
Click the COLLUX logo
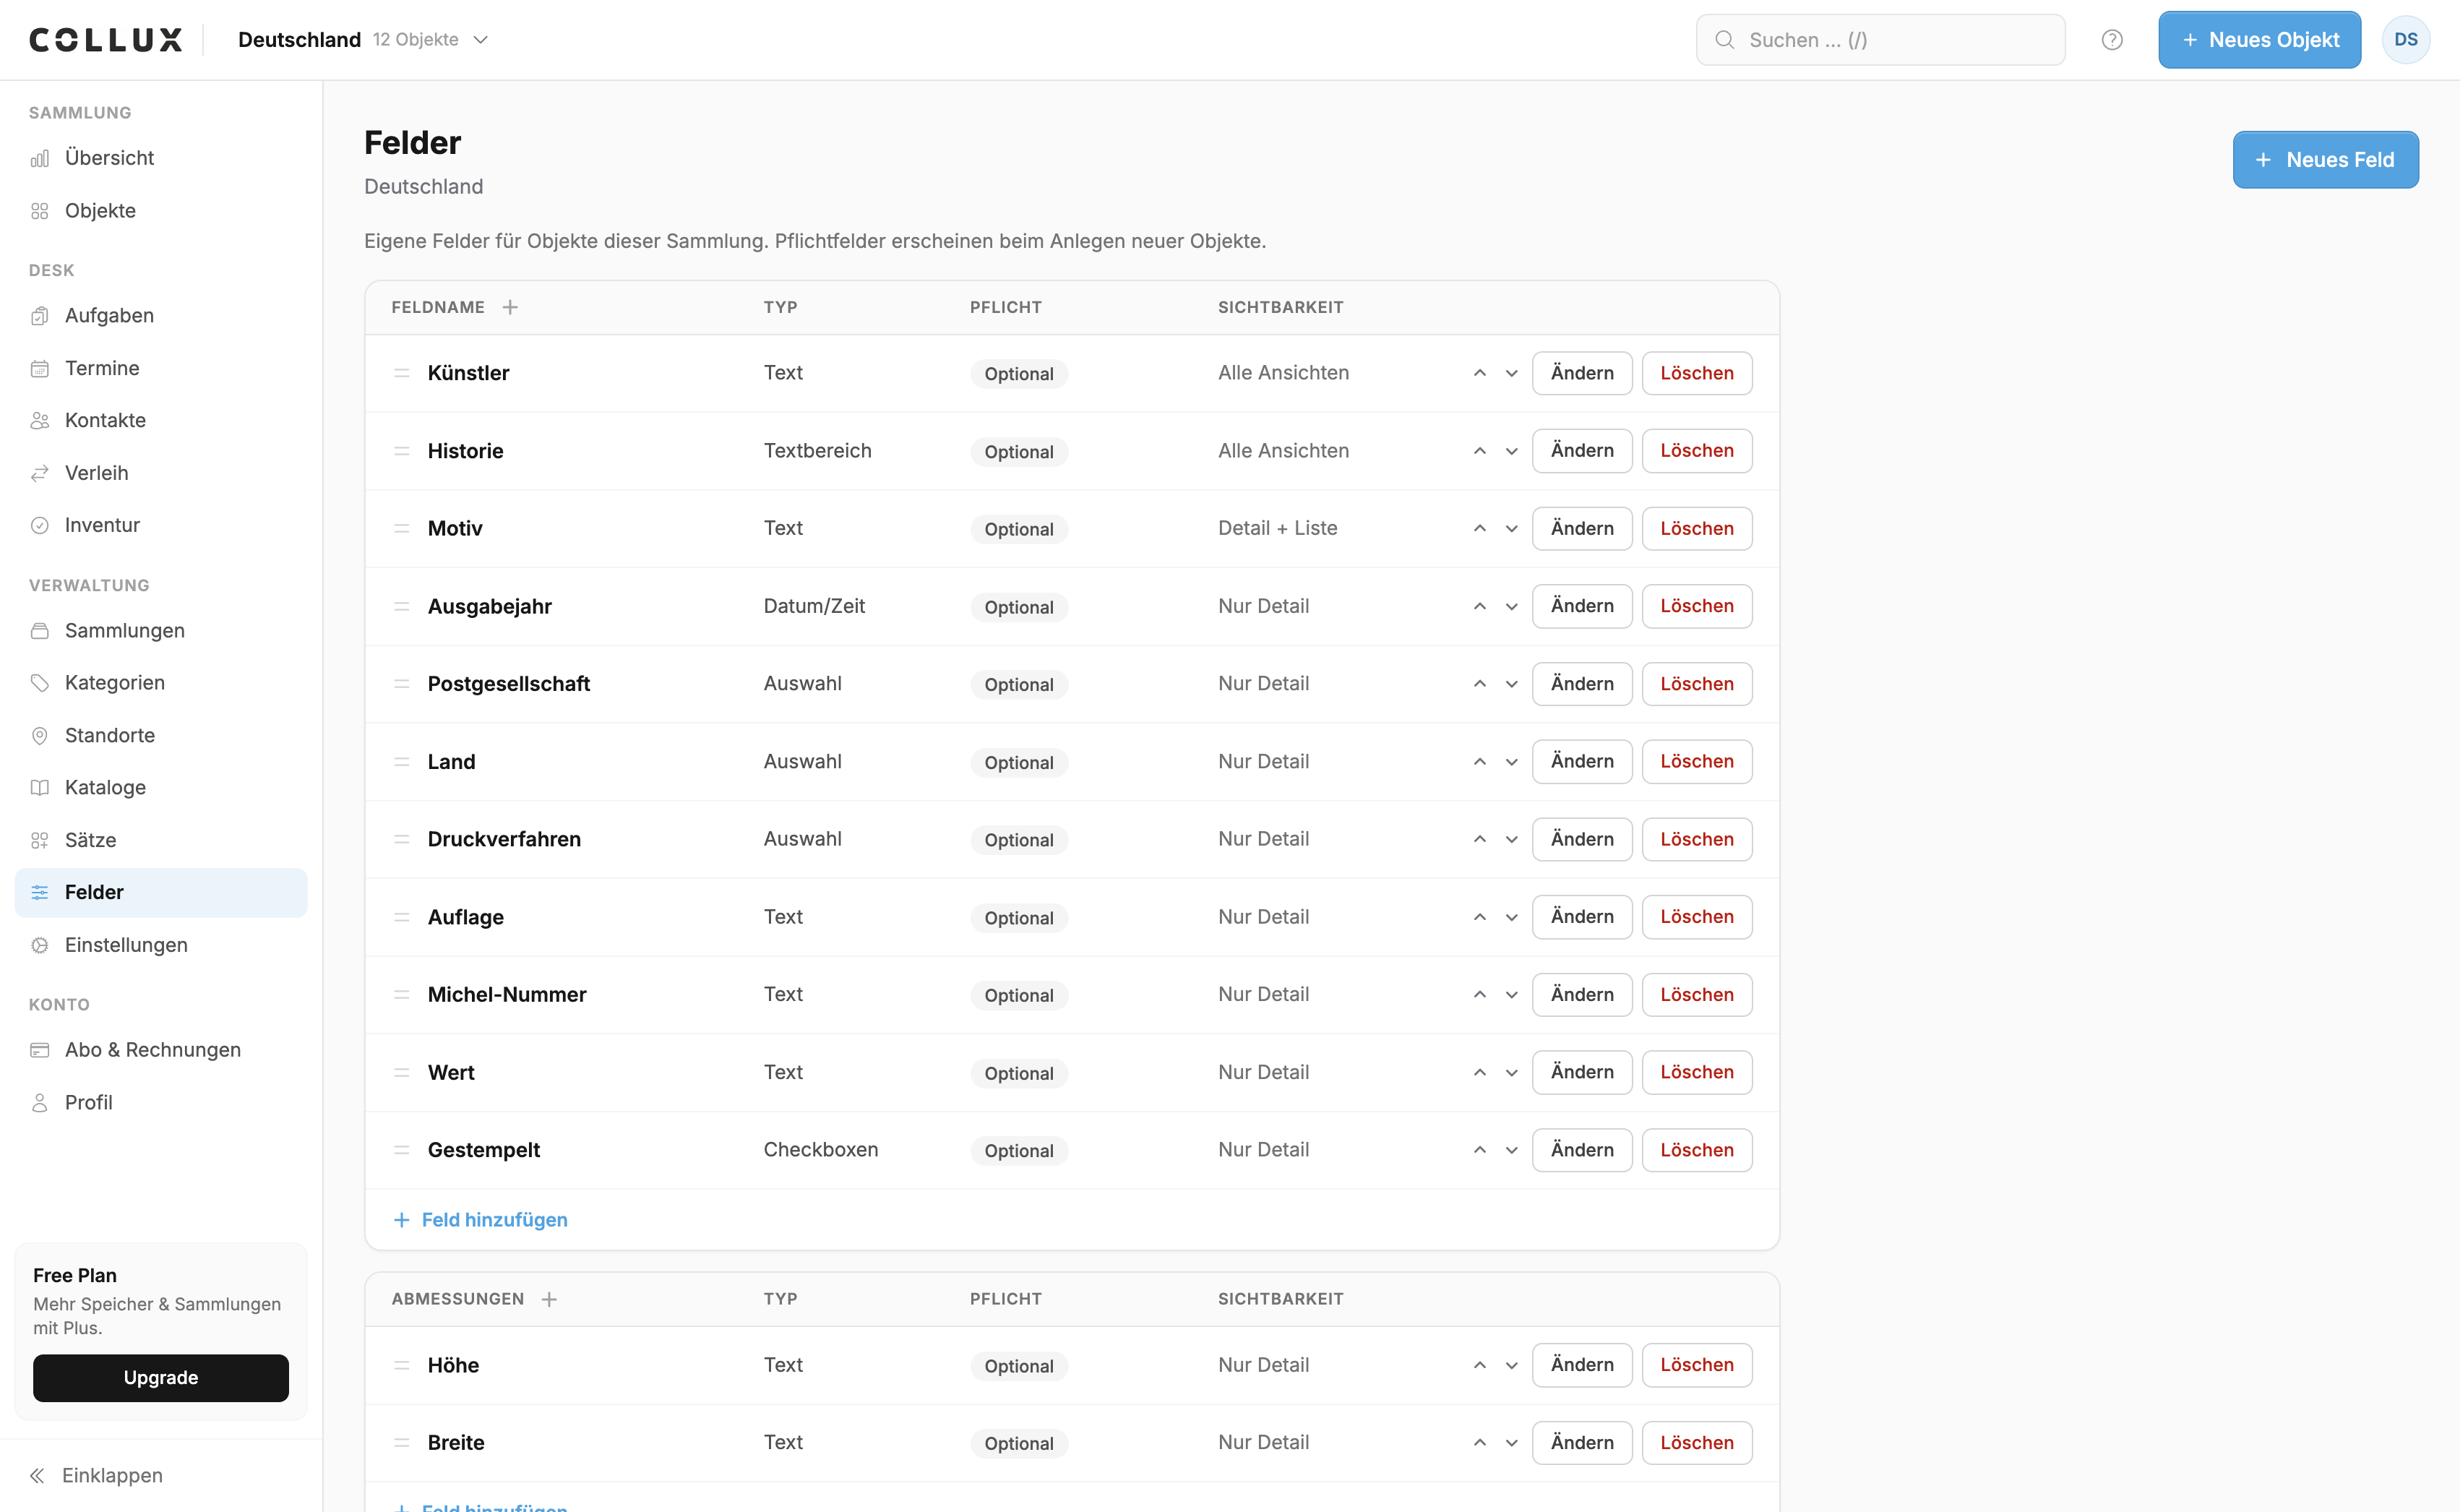(106, 40)
